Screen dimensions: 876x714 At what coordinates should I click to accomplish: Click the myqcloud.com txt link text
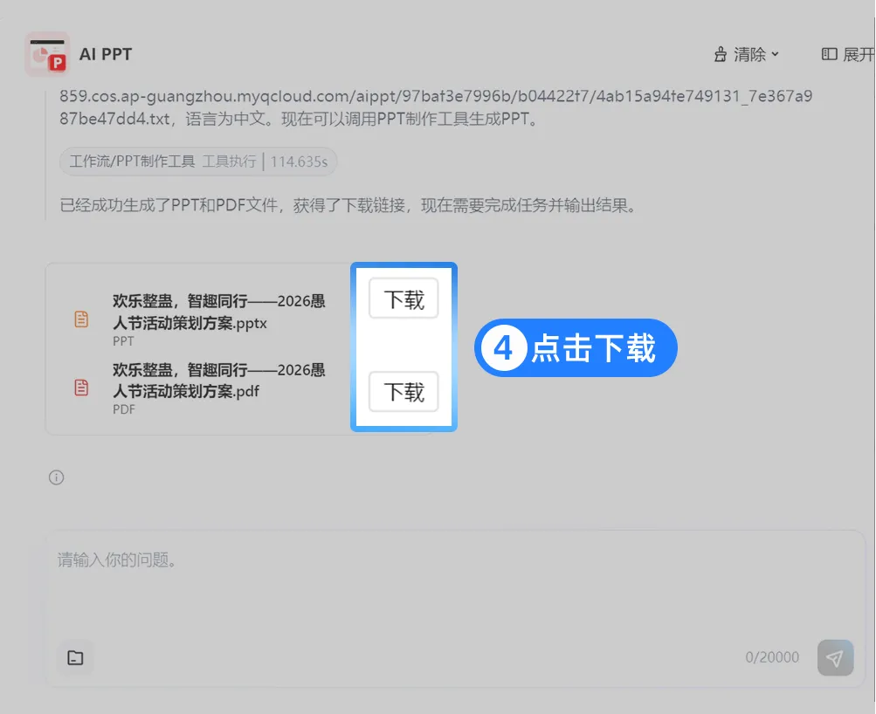click(436, 107)
